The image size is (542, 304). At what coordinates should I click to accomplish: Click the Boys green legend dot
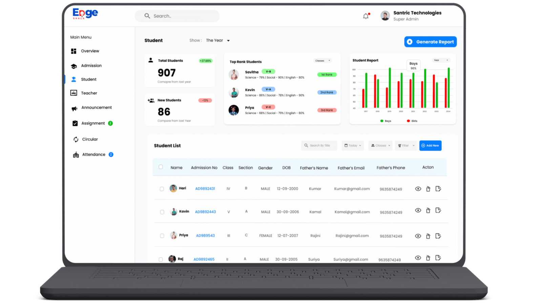pos(382,121)
